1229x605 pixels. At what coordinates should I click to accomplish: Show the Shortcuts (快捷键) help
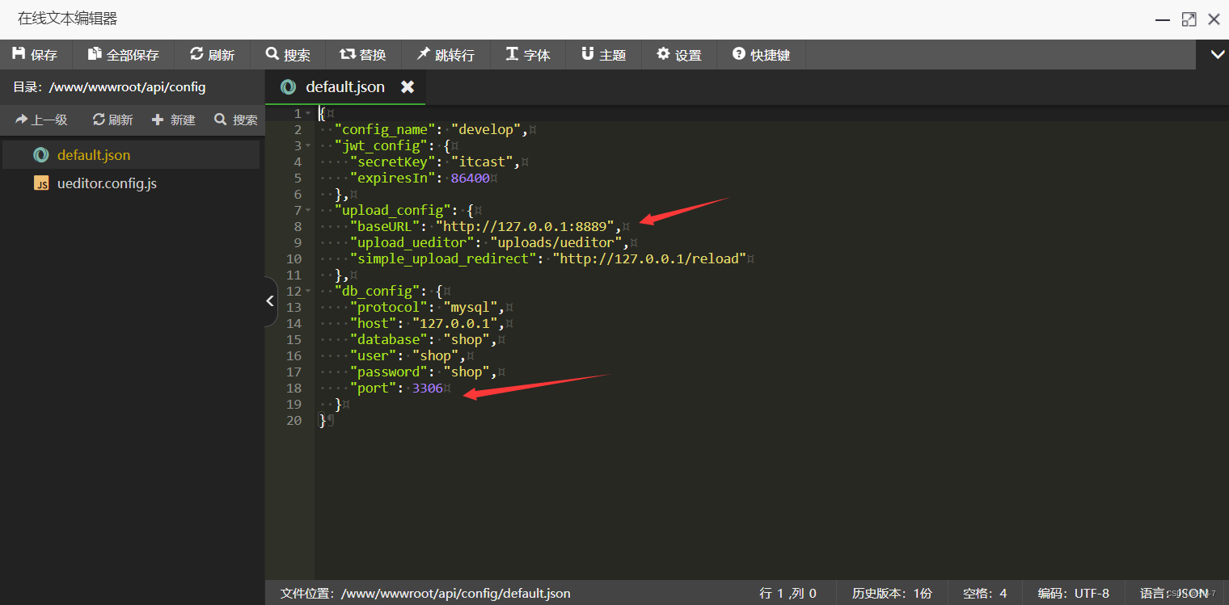pos(761,55)
